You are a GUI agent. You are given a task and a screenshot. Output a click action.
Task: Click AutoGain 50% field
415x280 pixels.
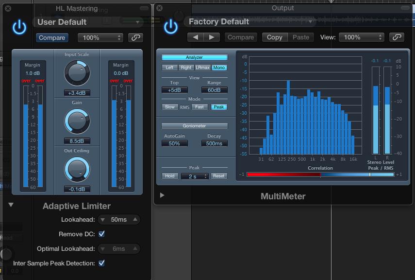[x=175, y=143]
